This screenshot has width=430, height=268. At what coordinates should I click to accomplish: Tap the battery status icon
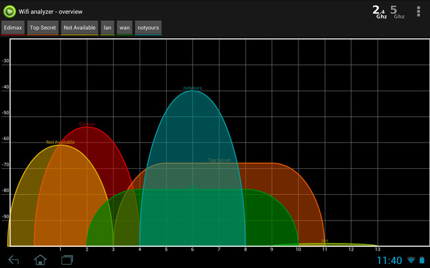pos(422,260)
